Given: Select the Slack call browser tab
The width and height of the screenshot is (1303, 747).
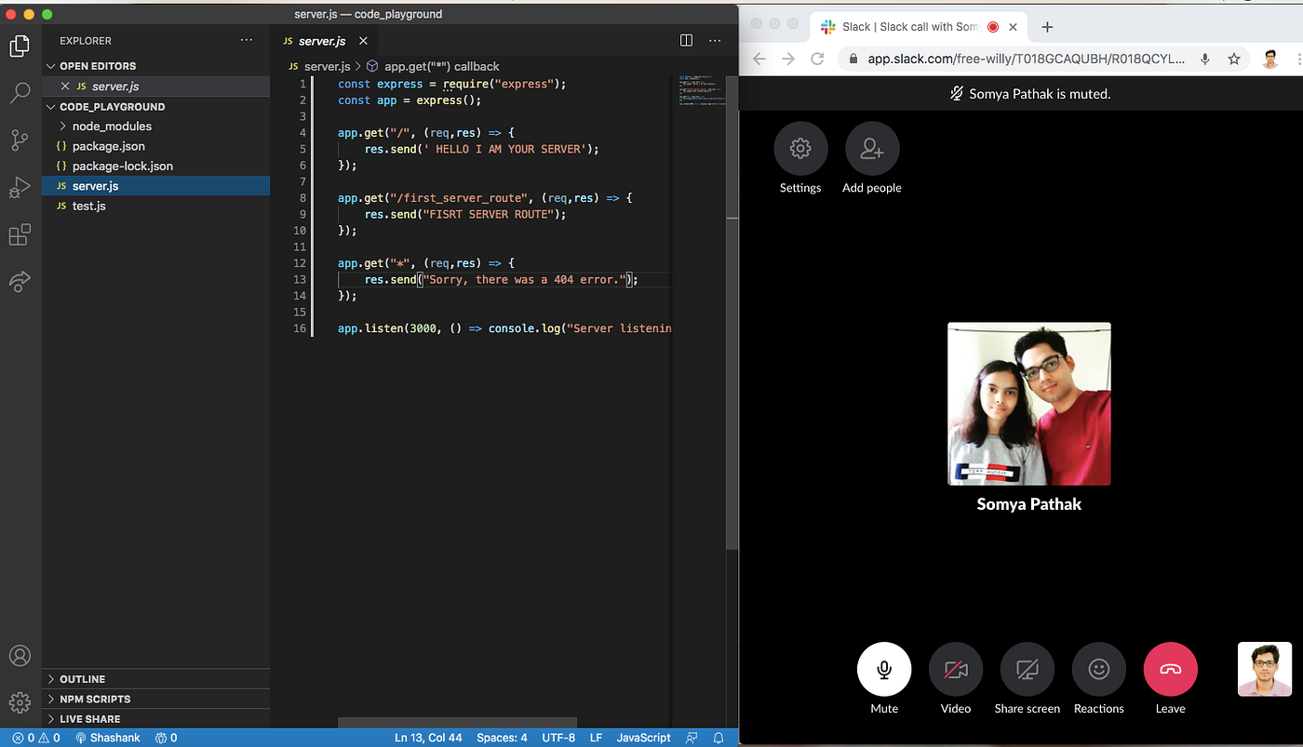Looking at the screenshot, I should 907,26.
